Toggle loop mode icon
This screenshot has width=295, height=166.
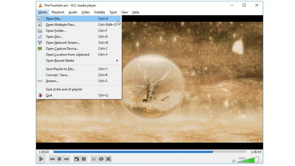coord(101,159)
